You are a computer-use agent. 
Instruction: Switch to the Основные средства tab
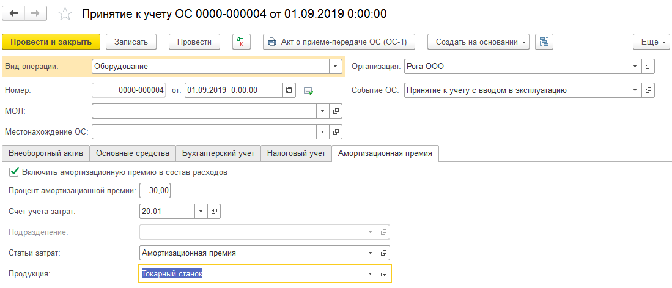[133, 153]
